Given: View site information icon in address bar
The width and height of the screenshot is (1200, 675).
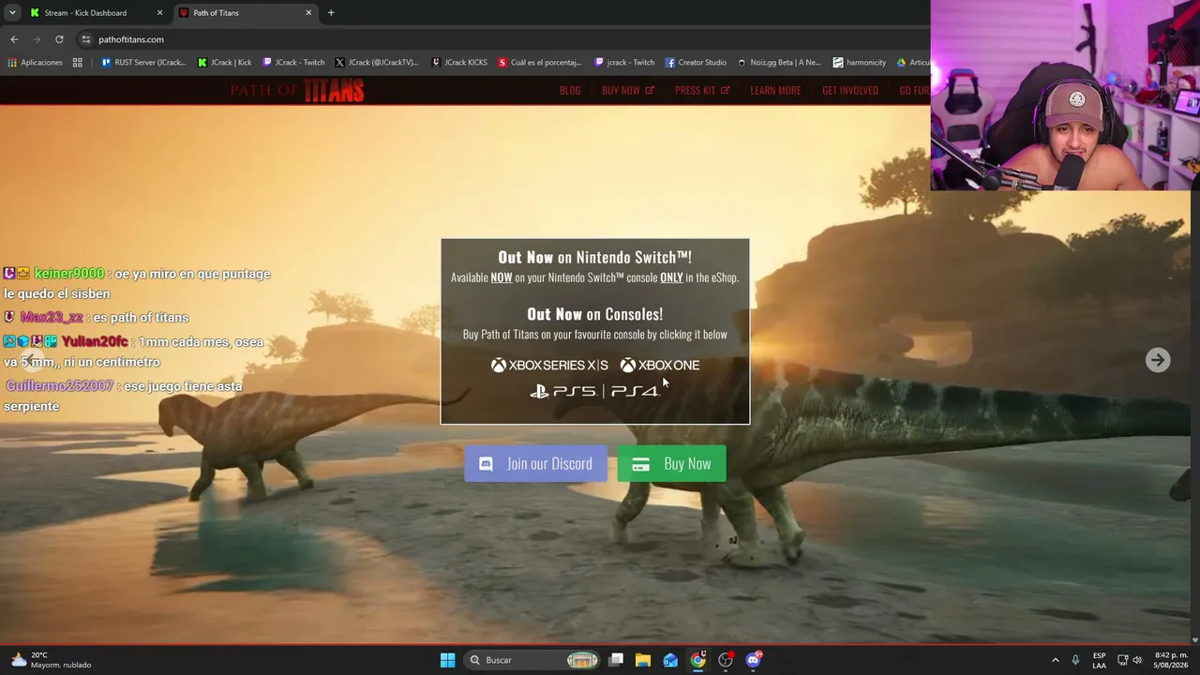Looking at the screenshot, I should (85, 39).
